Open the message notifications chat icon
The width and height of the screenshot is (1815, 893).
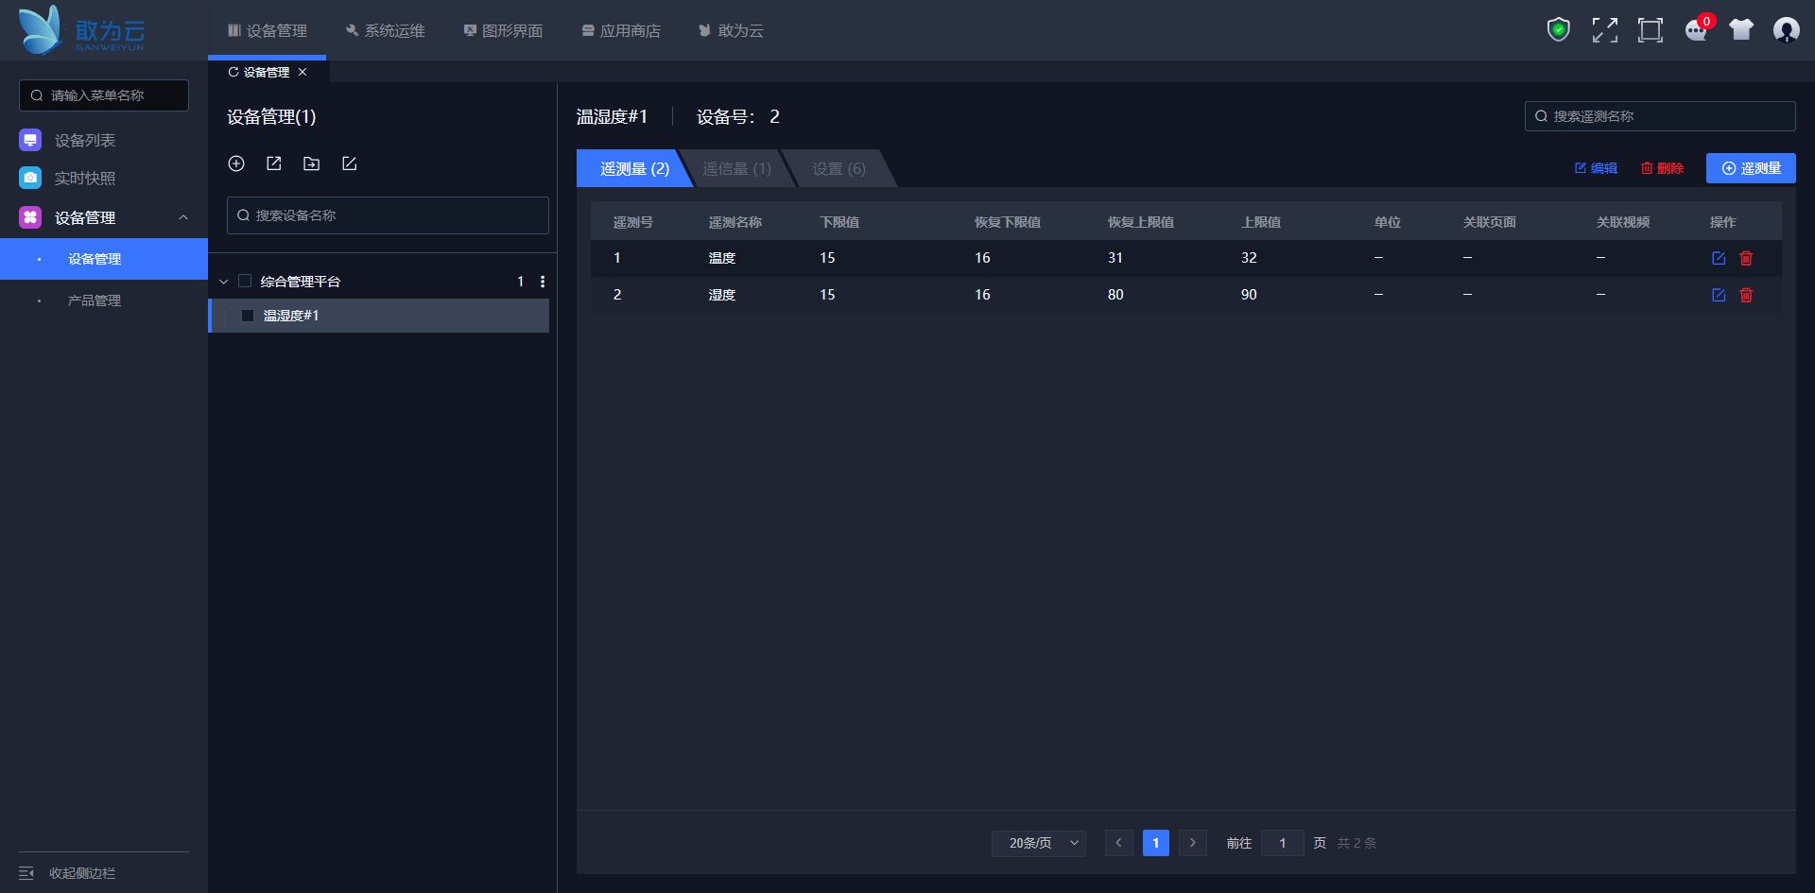[x=1696, y=30]
